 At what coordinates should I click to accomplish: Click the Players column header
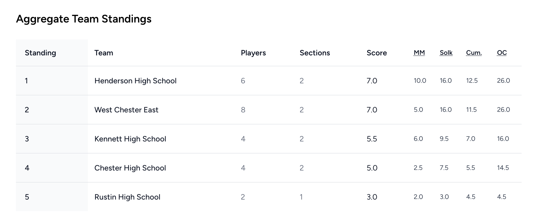pos(253,53)
